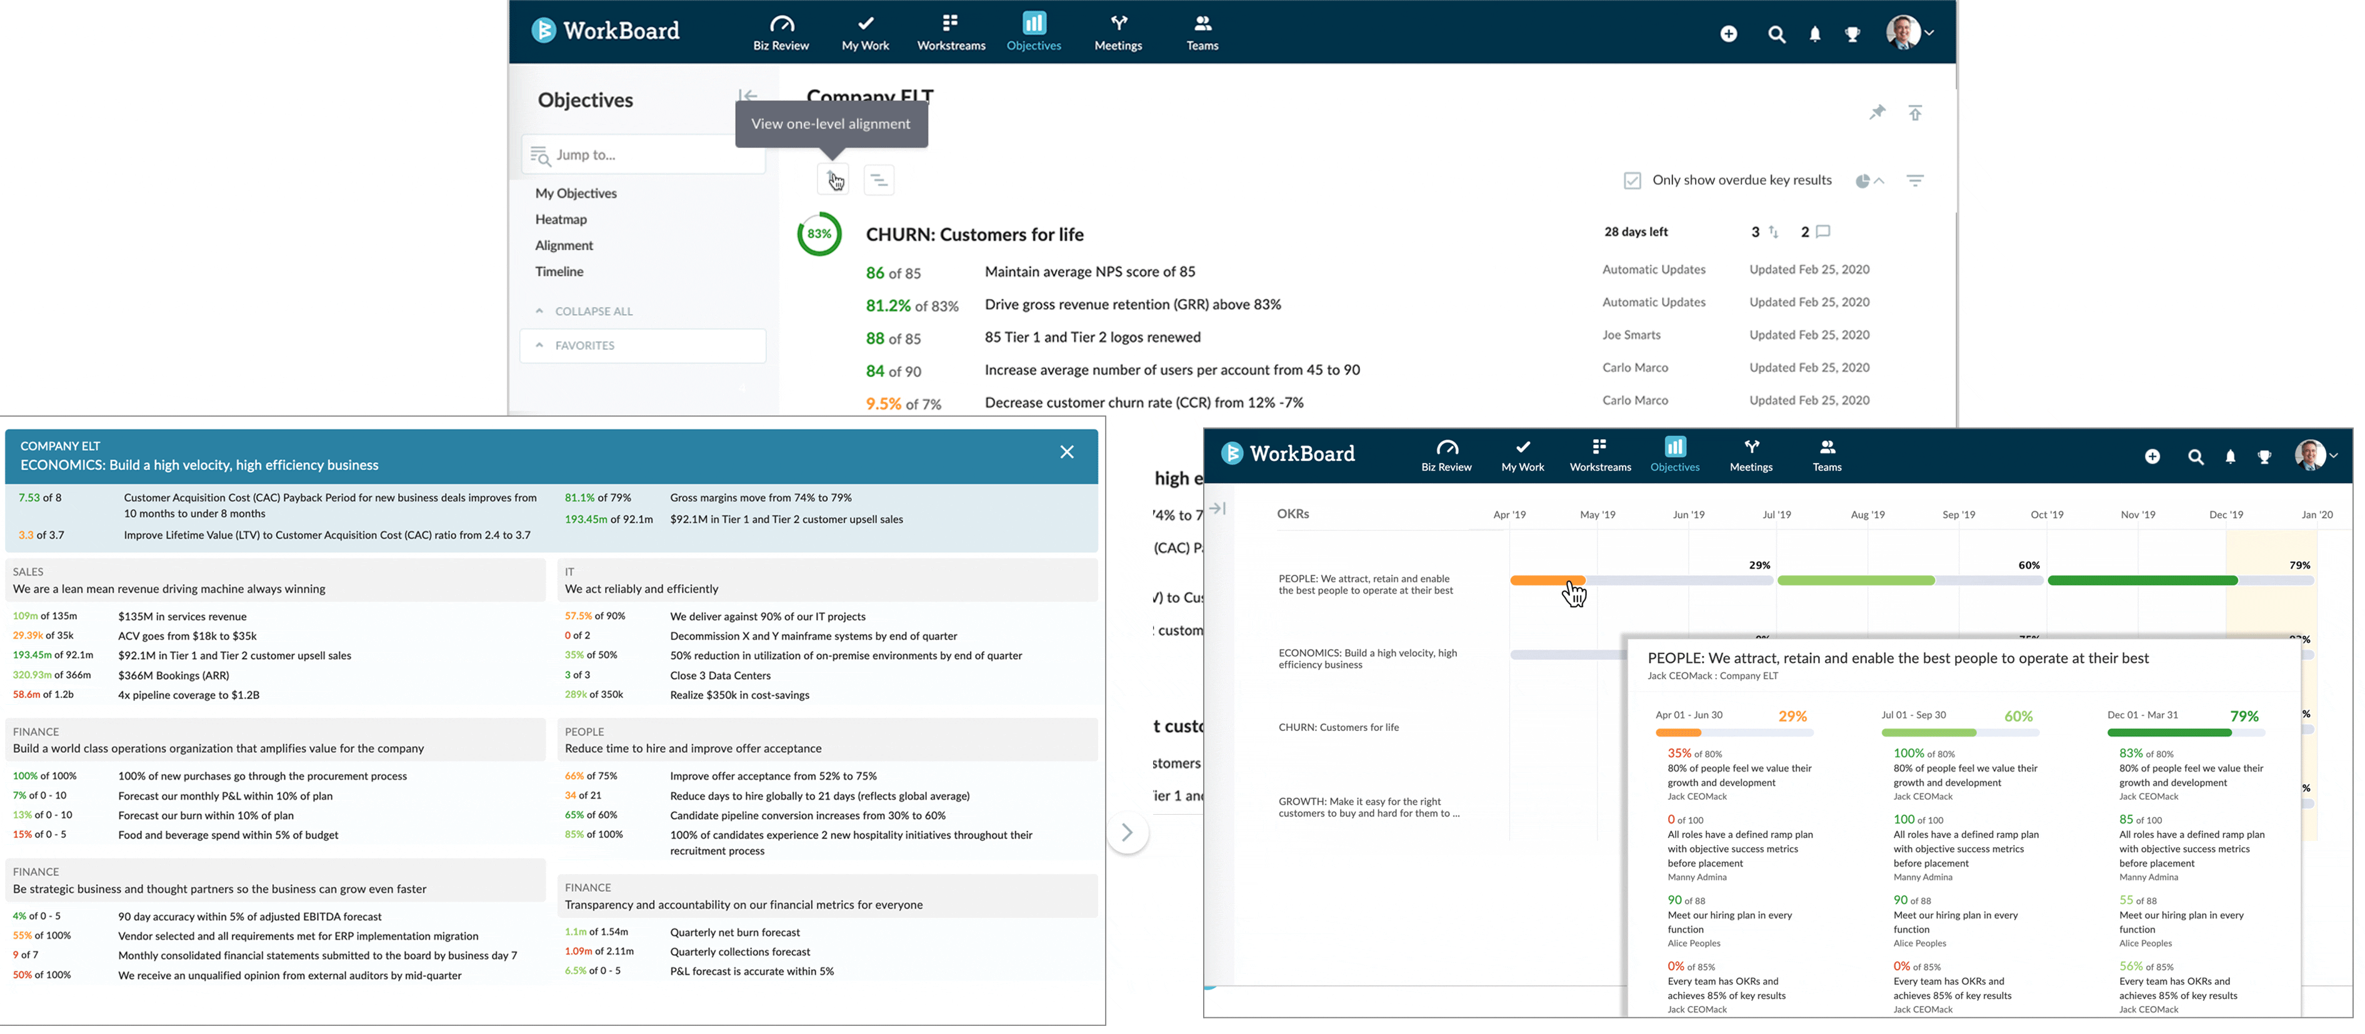Open Biz Review in the top window navbar
Image resolution: width=2365 pixels, height=1034 pixels.
pos(781,32)
